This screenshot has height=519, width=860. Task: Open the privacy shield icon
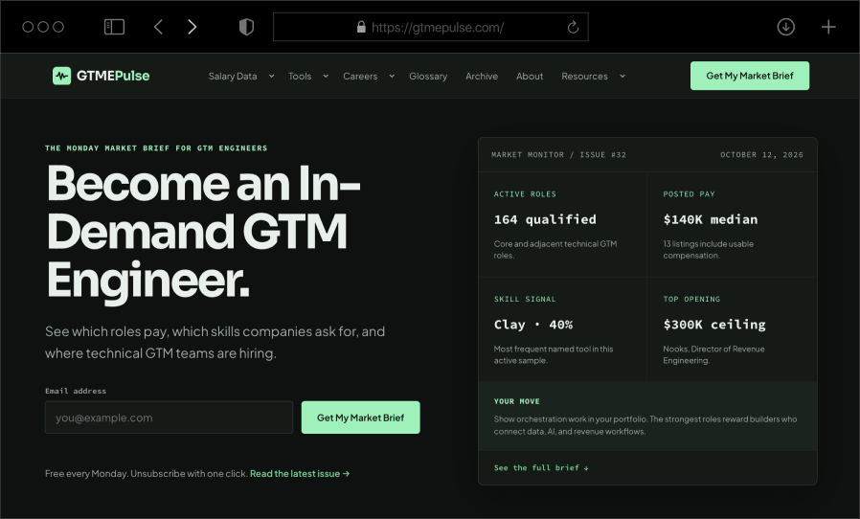coord(246,27)
